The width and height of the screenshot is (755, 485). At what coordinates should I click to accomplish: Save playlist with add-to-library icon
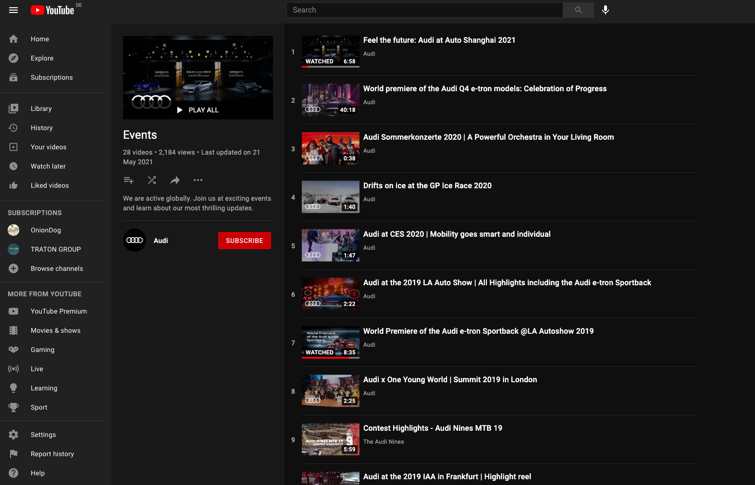tap(129, 180)
